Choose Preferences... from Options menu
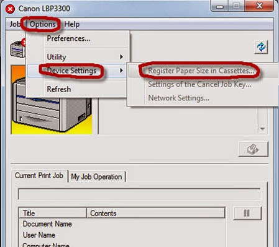The image size is (279, 247). (x=68, y=38)
